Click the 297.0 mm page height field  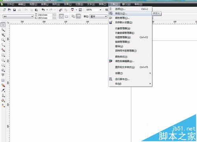[45, 18]
